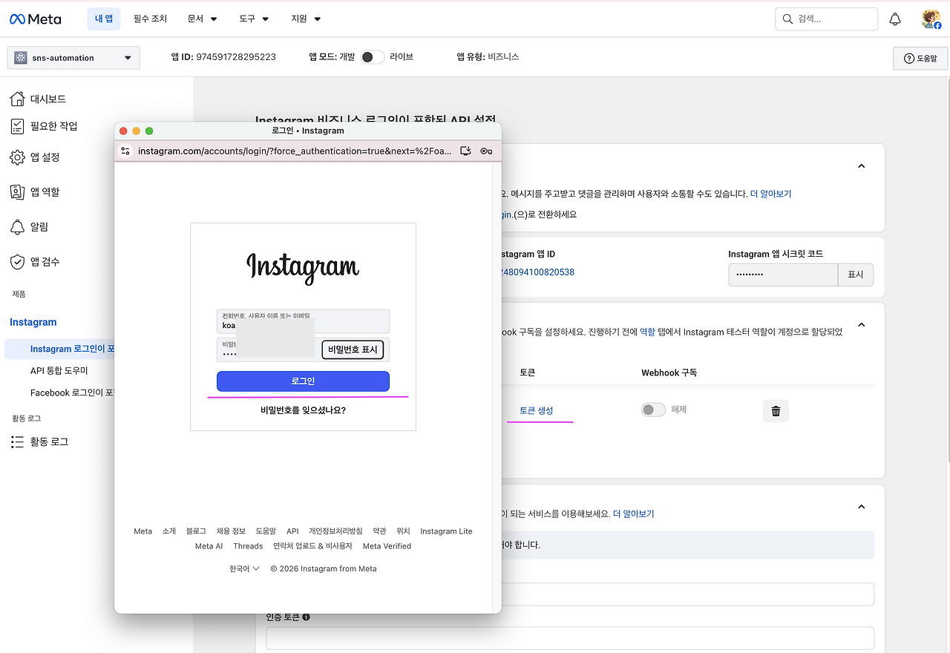Viewport: 950px width, 653px height.
Task: Open notifications via the top-right bell icon
Action: (x=895, y=19)
